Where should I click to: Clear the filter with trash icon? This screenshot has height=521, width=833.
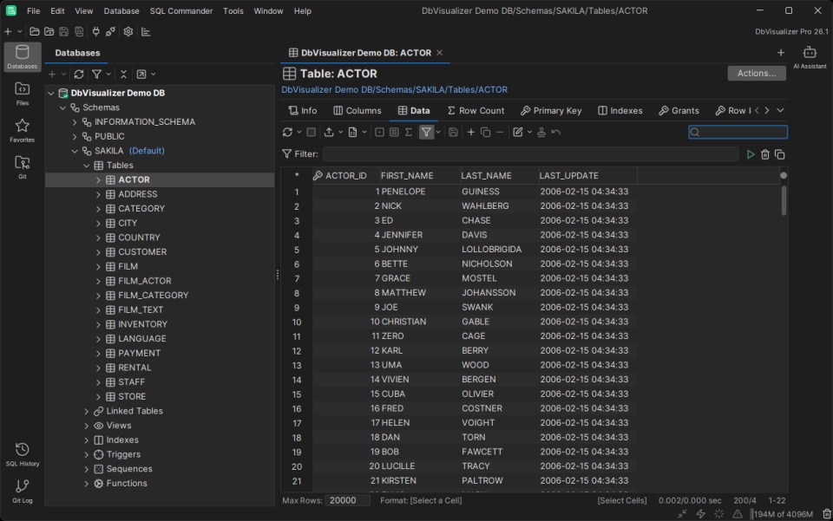point(765,154)
